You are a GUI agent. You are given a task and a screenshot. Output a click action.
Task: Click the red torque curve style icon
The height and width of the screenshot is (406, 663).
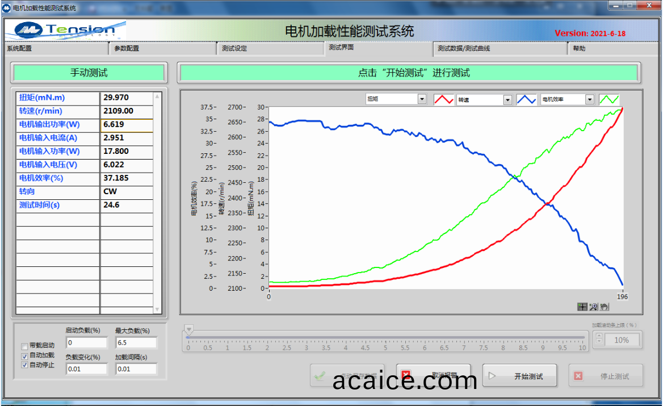pos(443,99)
